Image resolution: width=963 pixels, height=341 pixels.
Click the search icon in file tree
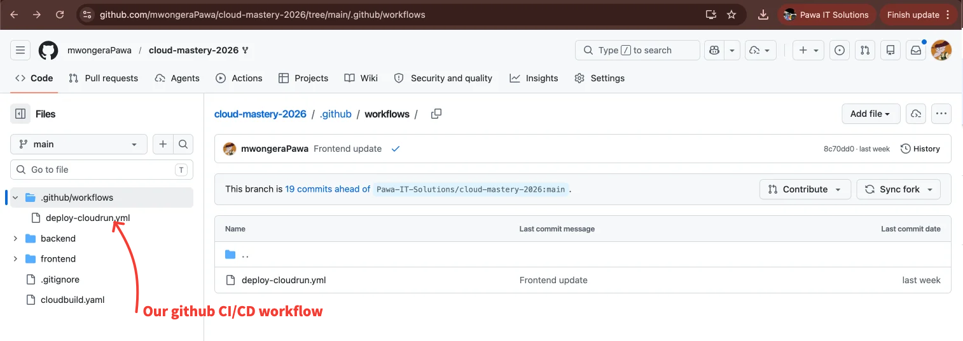click(x=183, y=144)
